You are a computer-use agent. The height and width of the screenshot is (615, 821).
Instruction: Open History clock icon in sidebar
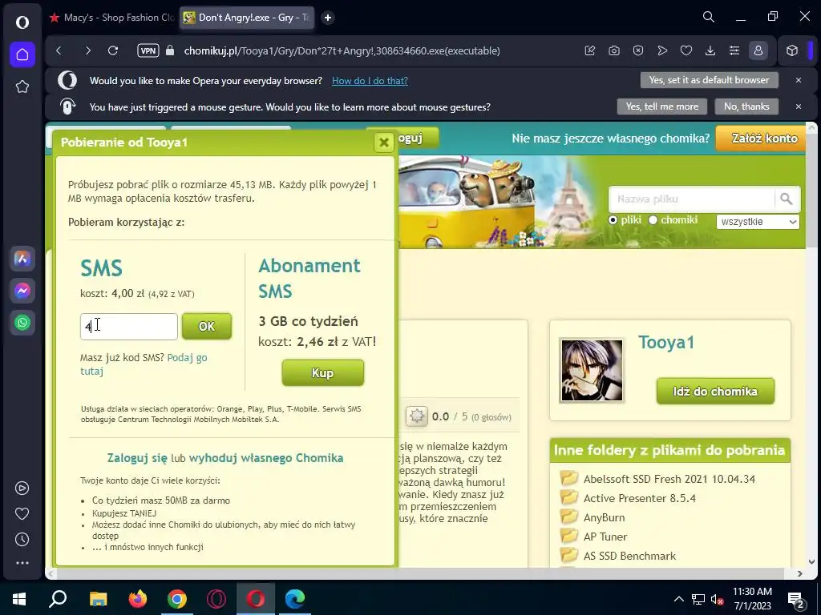tap(22, 539)
